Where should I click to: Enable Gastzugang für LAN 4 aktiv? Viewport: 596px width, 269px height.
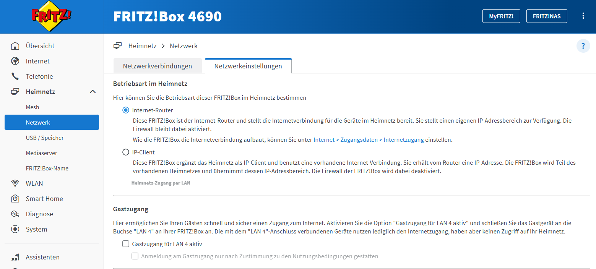[126, 244]
